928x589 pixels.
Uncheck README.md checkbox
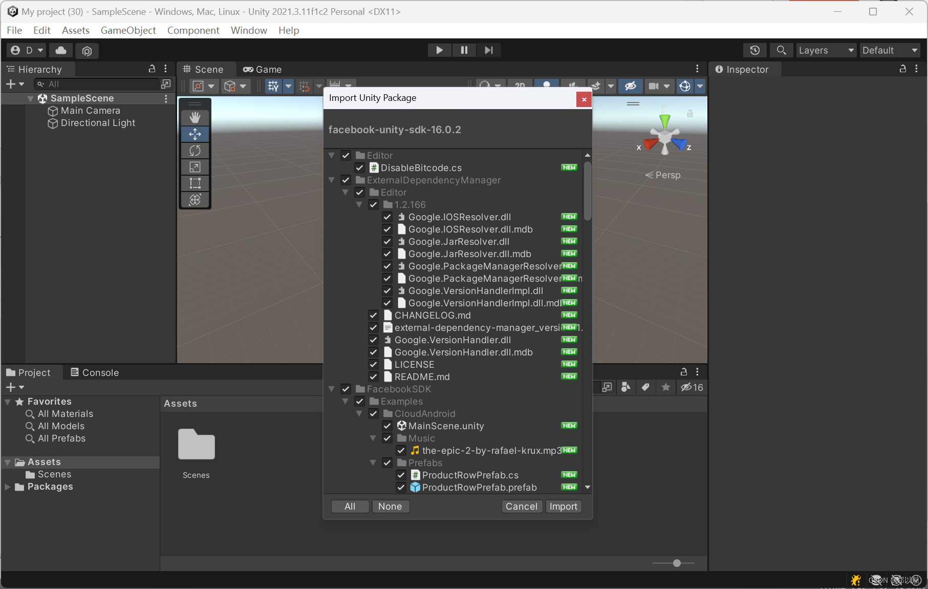click(374, 377)
